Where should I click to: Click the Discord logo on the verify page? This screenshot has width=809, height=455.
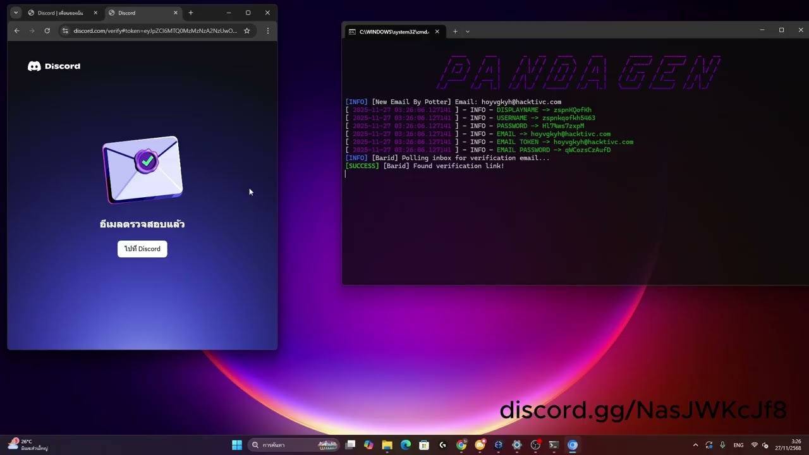point(54,66)
